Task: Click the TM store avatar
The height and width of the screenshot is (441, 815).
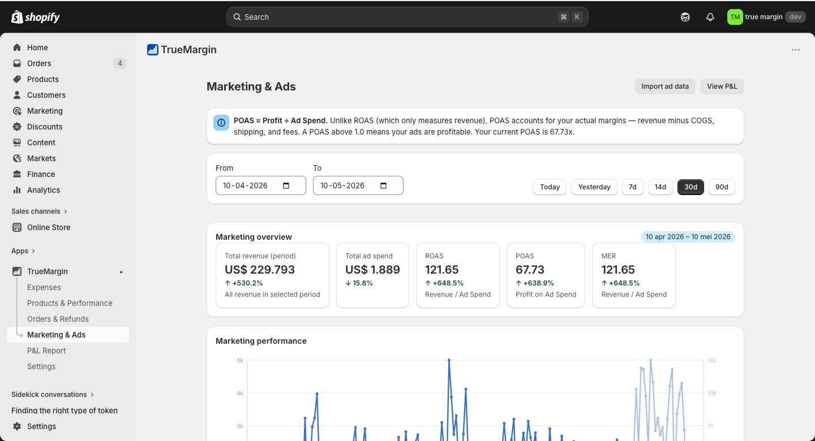Action: (x=735, y=17)
